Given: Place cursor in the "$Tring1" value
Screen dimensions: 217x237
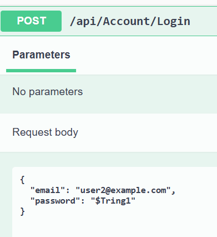Looking at the screenshot, I should point(113,201).
